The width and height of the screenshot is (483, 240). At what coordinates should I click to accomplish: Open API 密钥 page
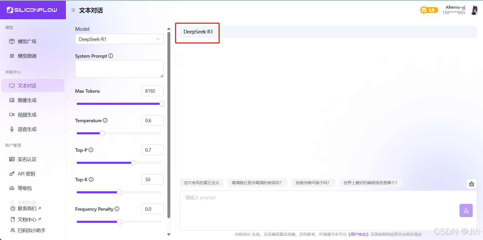[33, 174]
